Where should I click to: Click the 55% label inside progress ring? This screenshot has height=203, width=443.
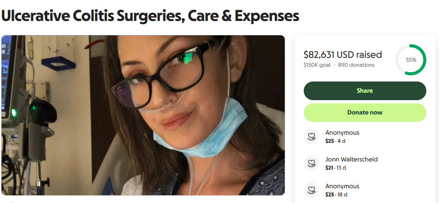(x=411, y=60)
